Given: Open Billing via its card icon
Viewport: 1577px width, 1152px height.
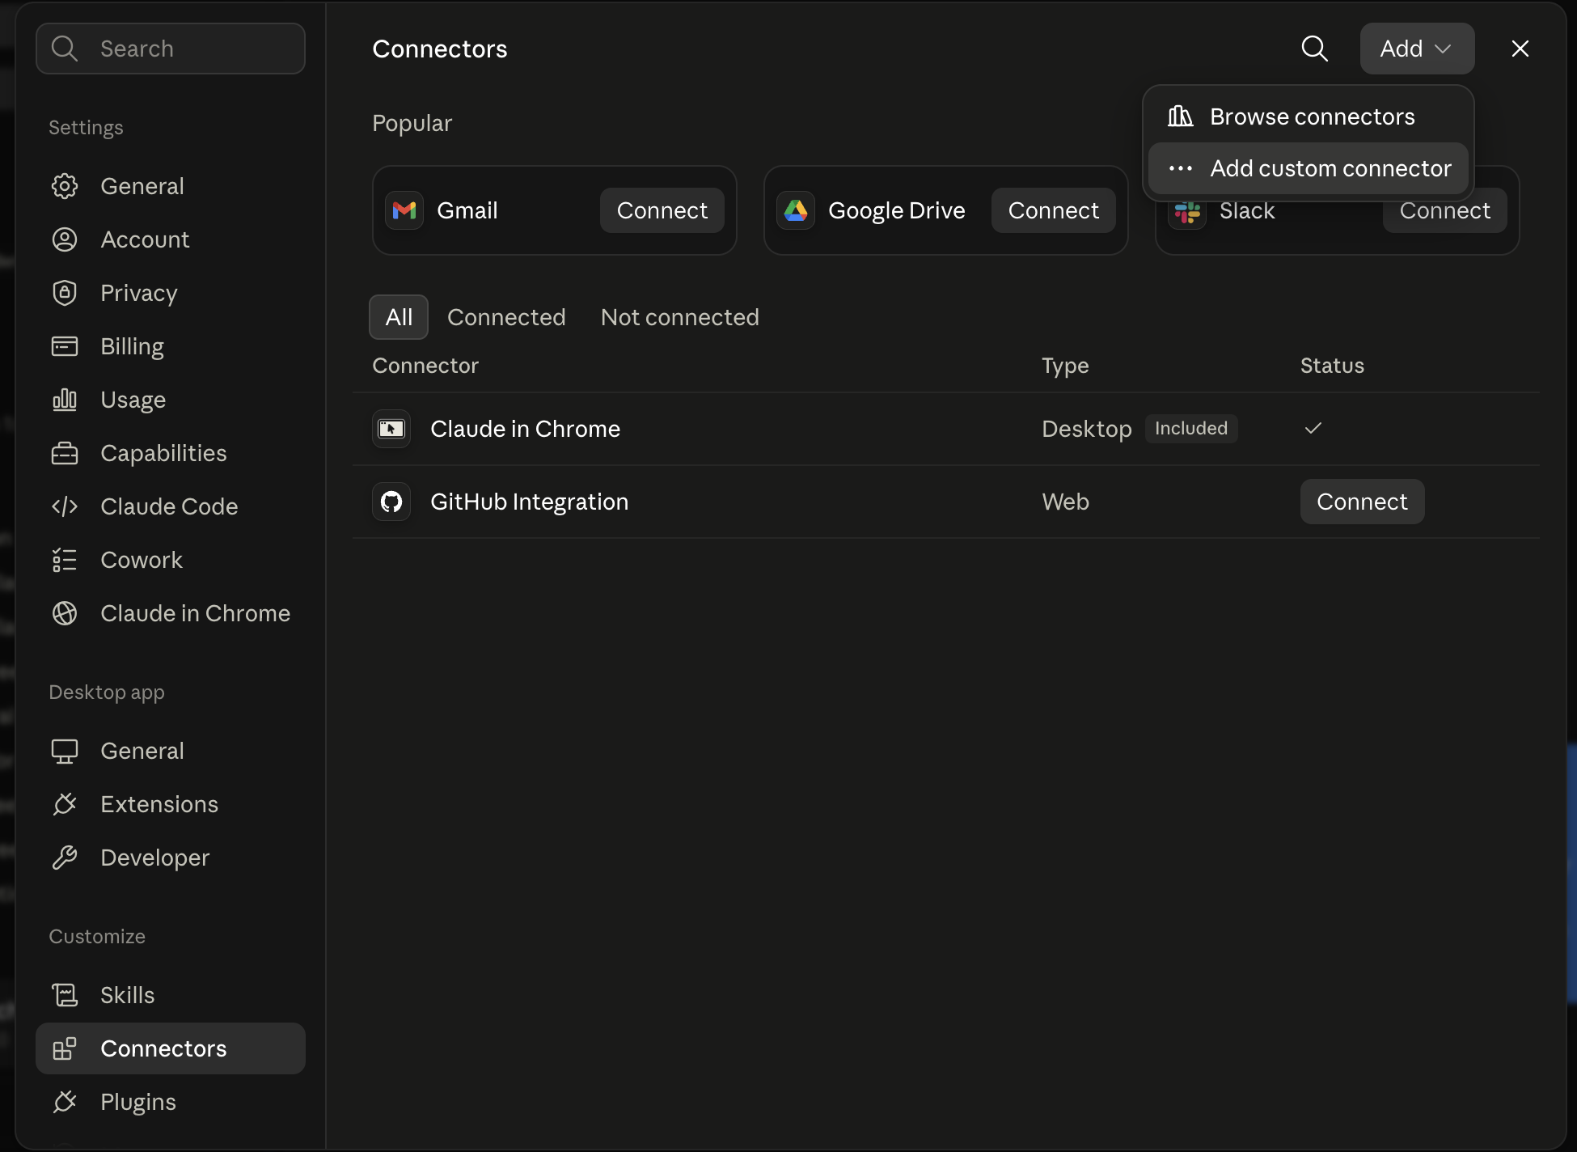Looking at the screenshot, I should pos(65,346).
